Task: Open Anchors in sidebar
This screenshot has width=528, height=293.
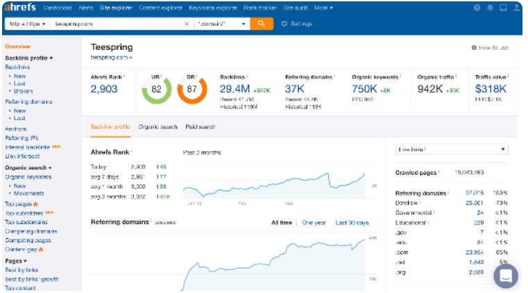Action: (16, 129)
